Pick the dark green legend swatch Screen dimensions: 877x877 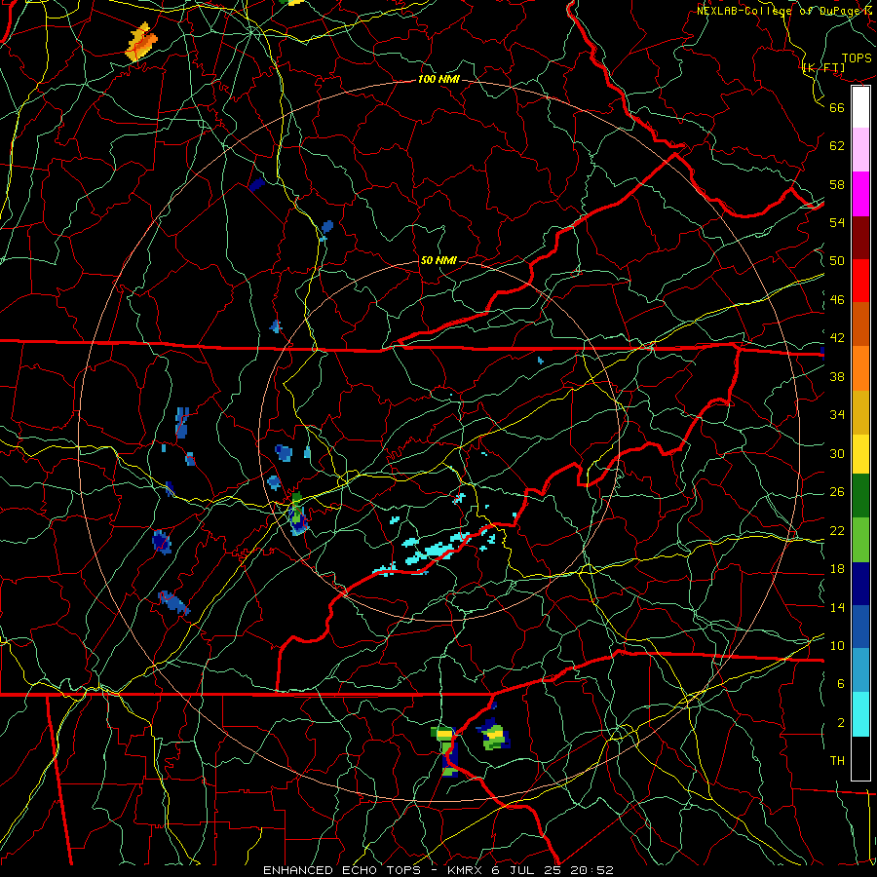click(860, 496)
